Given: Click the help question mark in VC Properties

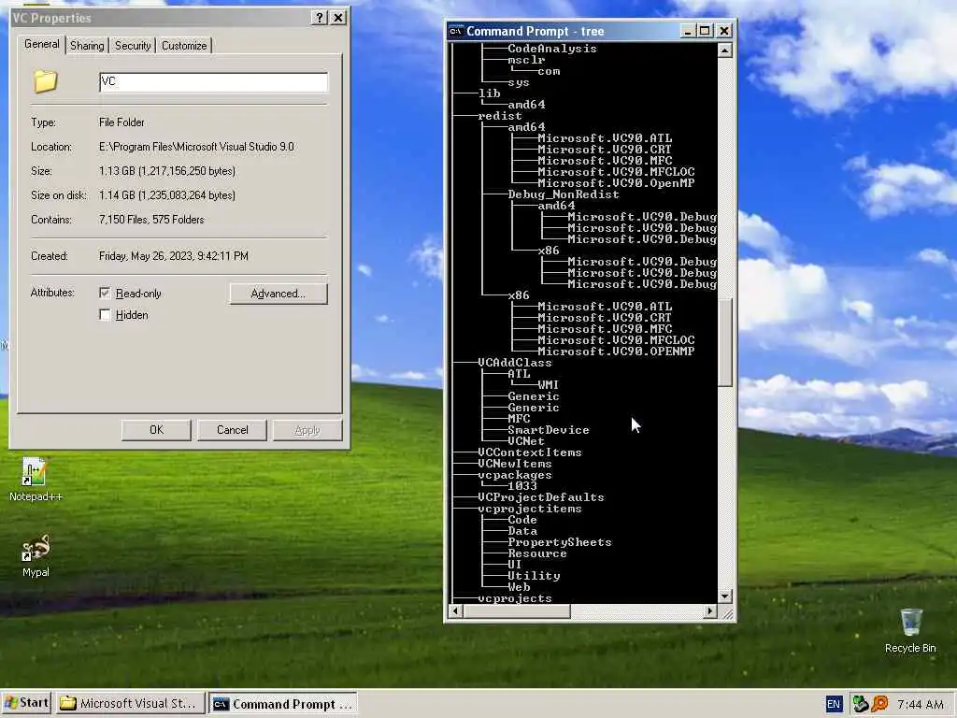Looking at the screenshot, I should click(x=320, y=18).
